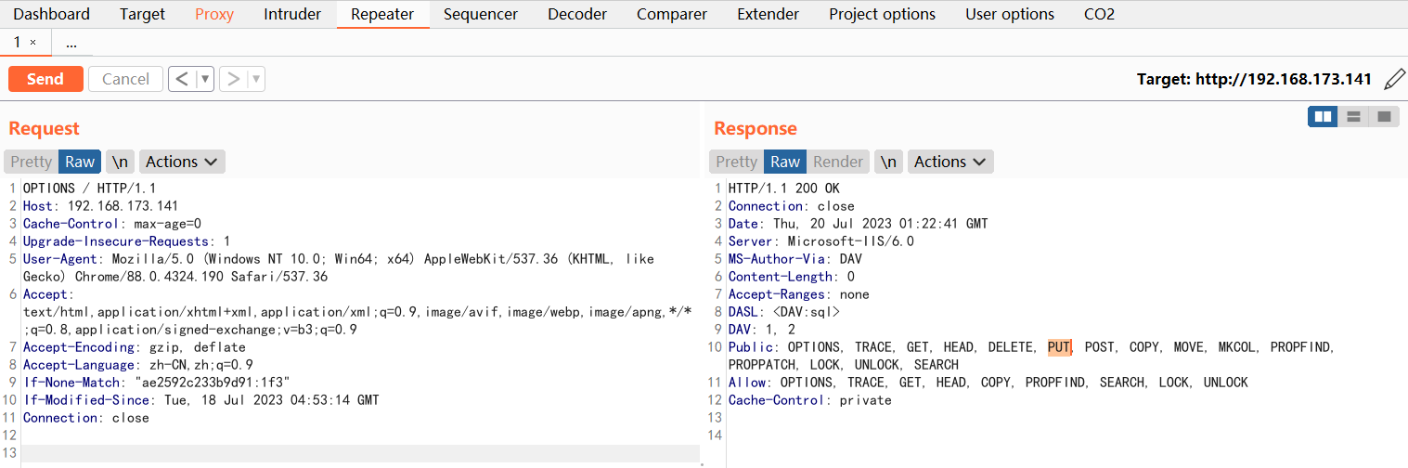Edit target with the pencil icon
Image resolution: width=1408 pixels, height=468 pixels.
click(x=1394, y=79)
